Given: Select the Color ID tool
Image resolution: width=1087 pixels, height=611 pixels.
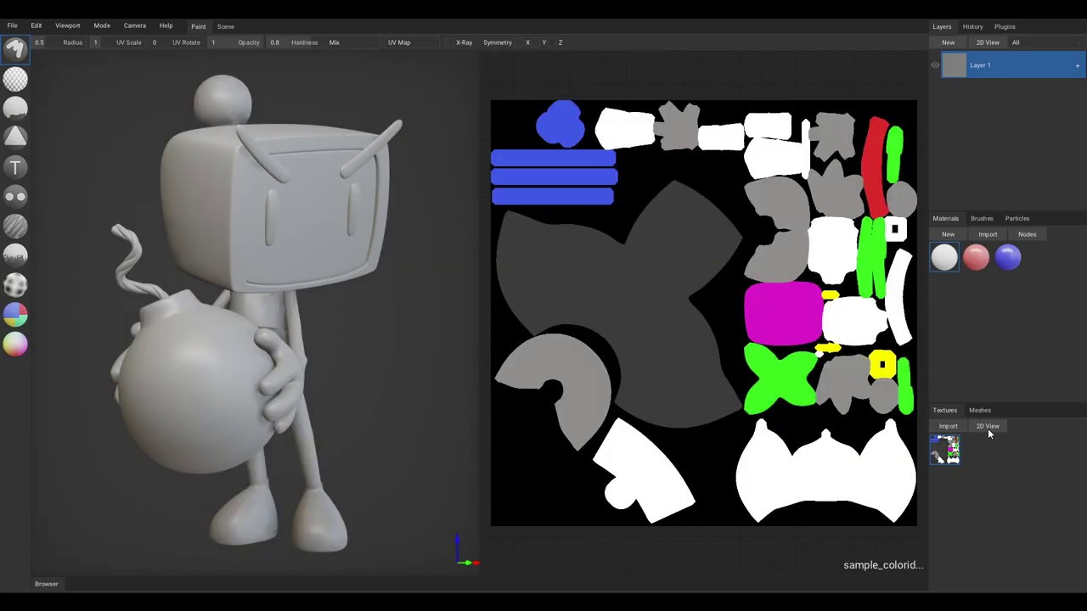Looking at the screenshot, I should pos(15,315).
